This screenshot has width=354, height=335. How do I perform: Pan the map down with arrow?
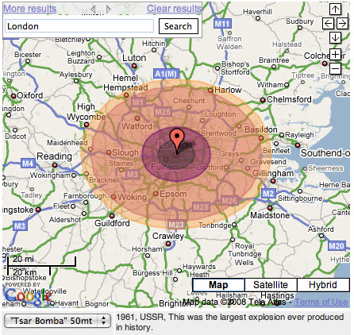[x=335, y=37]
